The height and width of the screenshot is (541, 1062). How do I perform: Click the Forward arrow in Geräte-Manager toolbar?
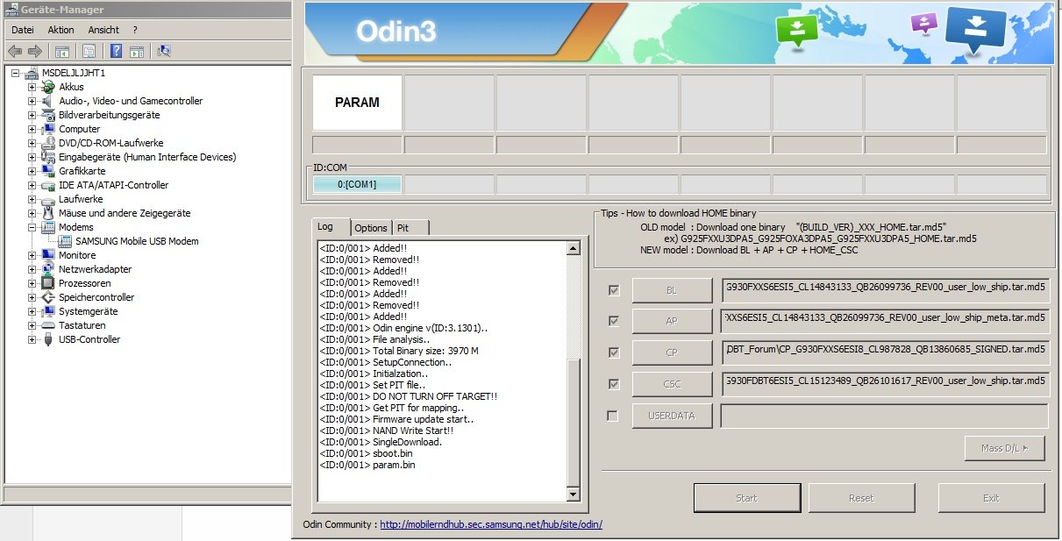click(x=35, y=51)
